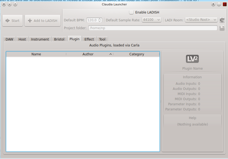
Task: Click the Project folder path field
Action: [153, 28]
